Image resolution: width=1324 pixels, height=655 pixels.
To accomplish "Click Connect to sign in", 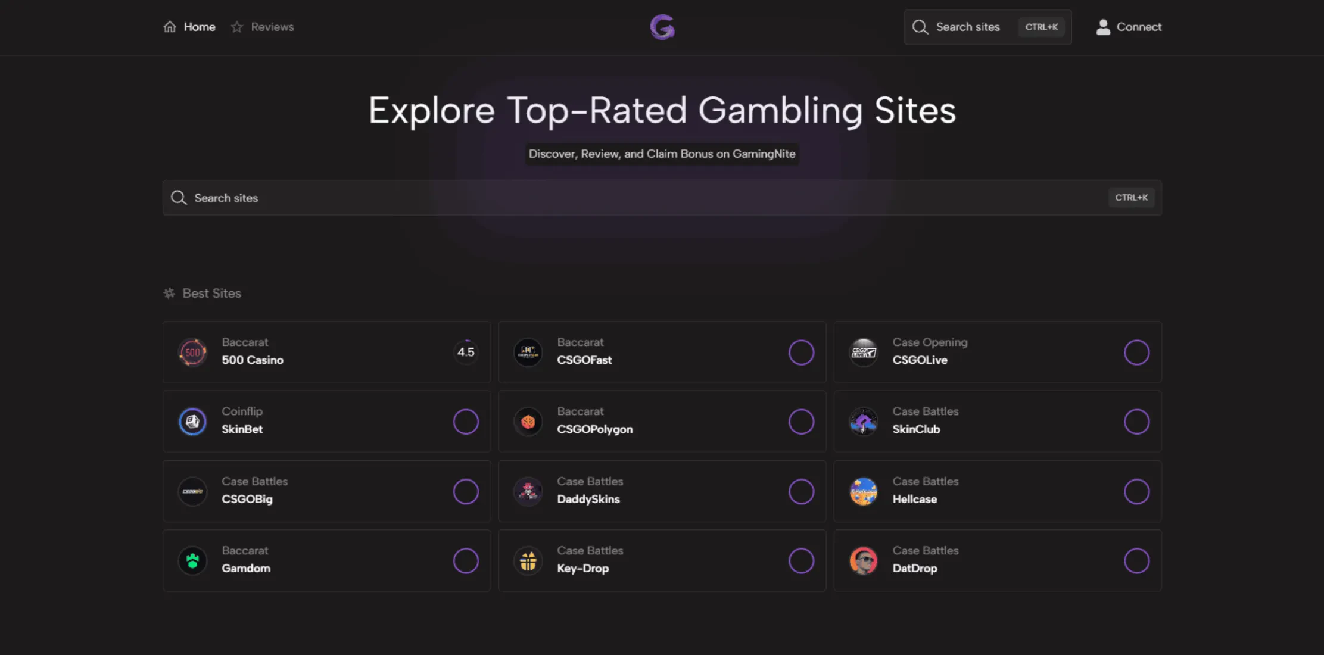I will click(x=1129, y=27).
